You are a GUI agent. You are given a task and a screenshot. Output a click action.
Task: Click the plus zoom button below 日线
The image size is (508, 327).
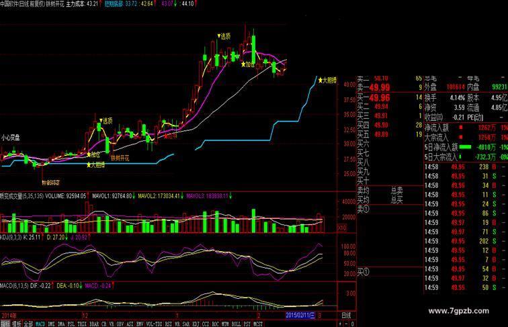pos(340,324)
